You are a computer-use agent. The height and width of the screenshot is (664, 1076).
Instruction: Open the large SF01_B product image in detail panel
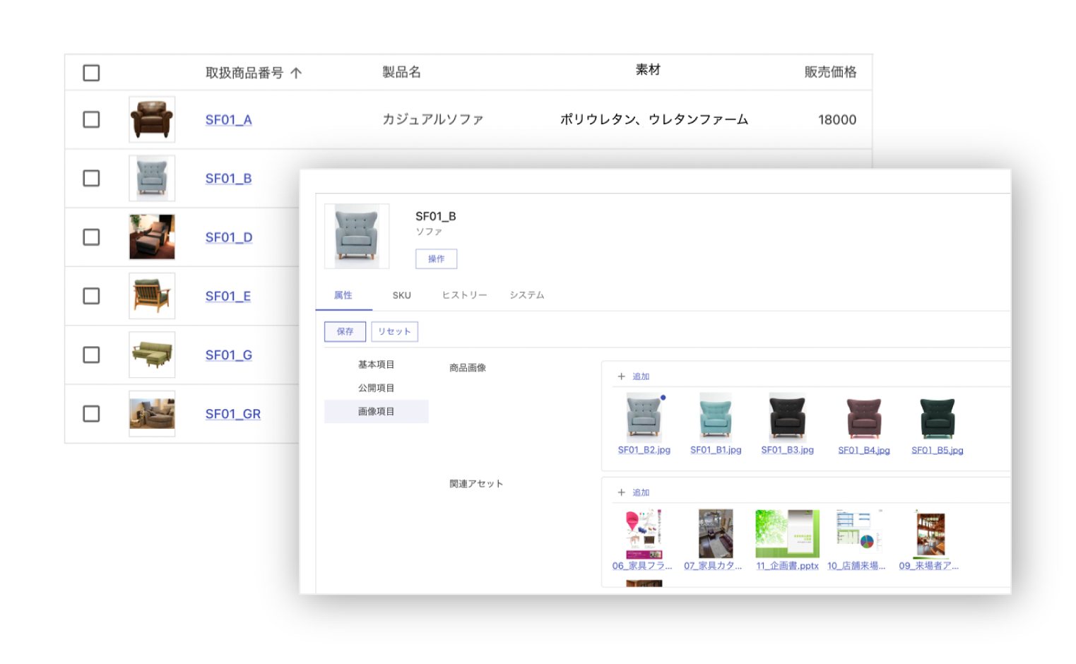point(357,236)
